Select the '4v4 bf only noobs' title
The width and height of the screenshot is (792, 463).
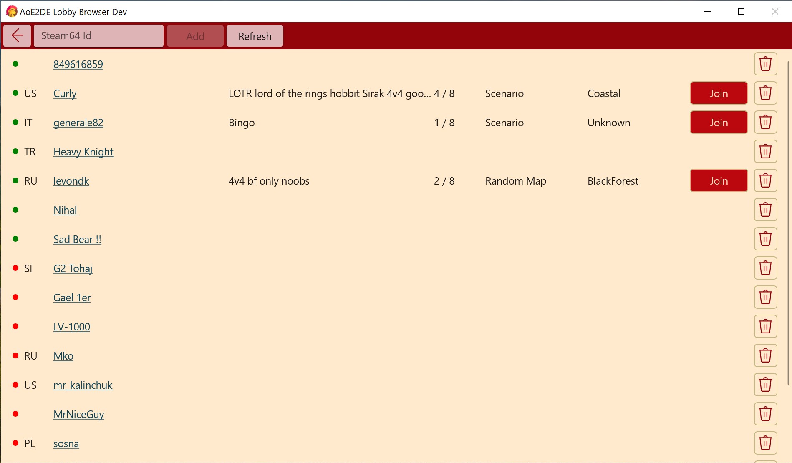(269, 181)
